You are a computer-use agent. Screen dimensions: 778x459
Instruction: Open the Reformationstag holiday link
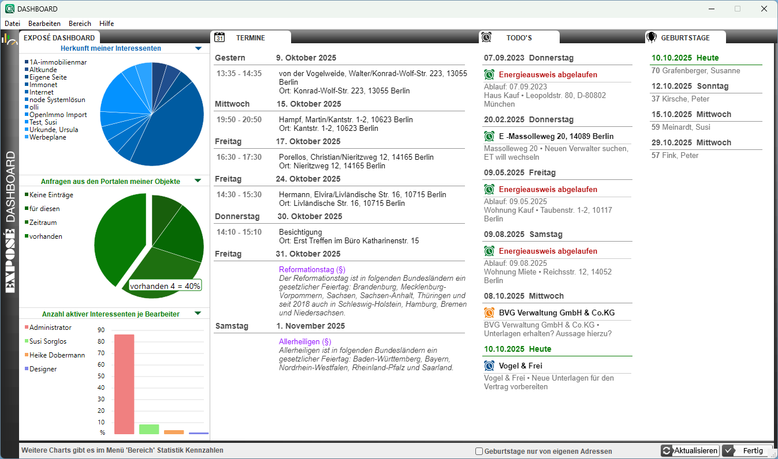pyautogui.click(x=312, y=269)
